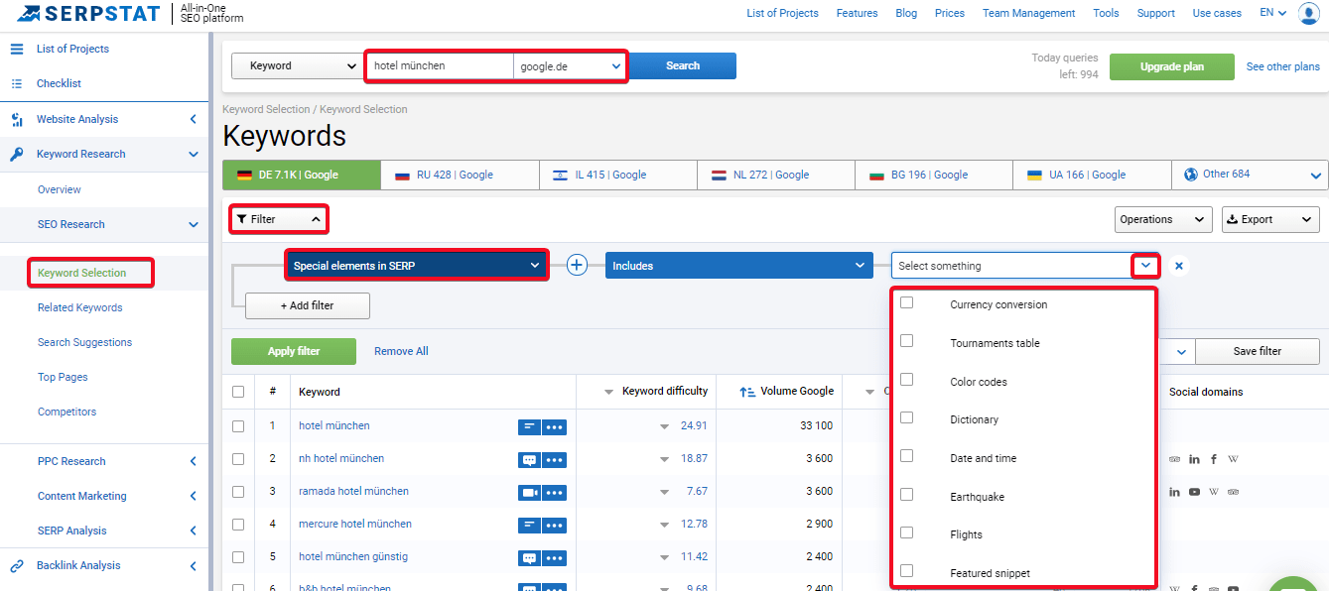
Task: Close the Select something dropdown arrow
Action: coord(1146,266)
